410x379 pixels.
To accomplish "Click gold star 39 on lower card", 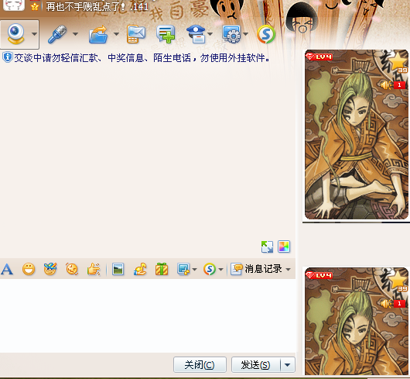I will point(398,281).
